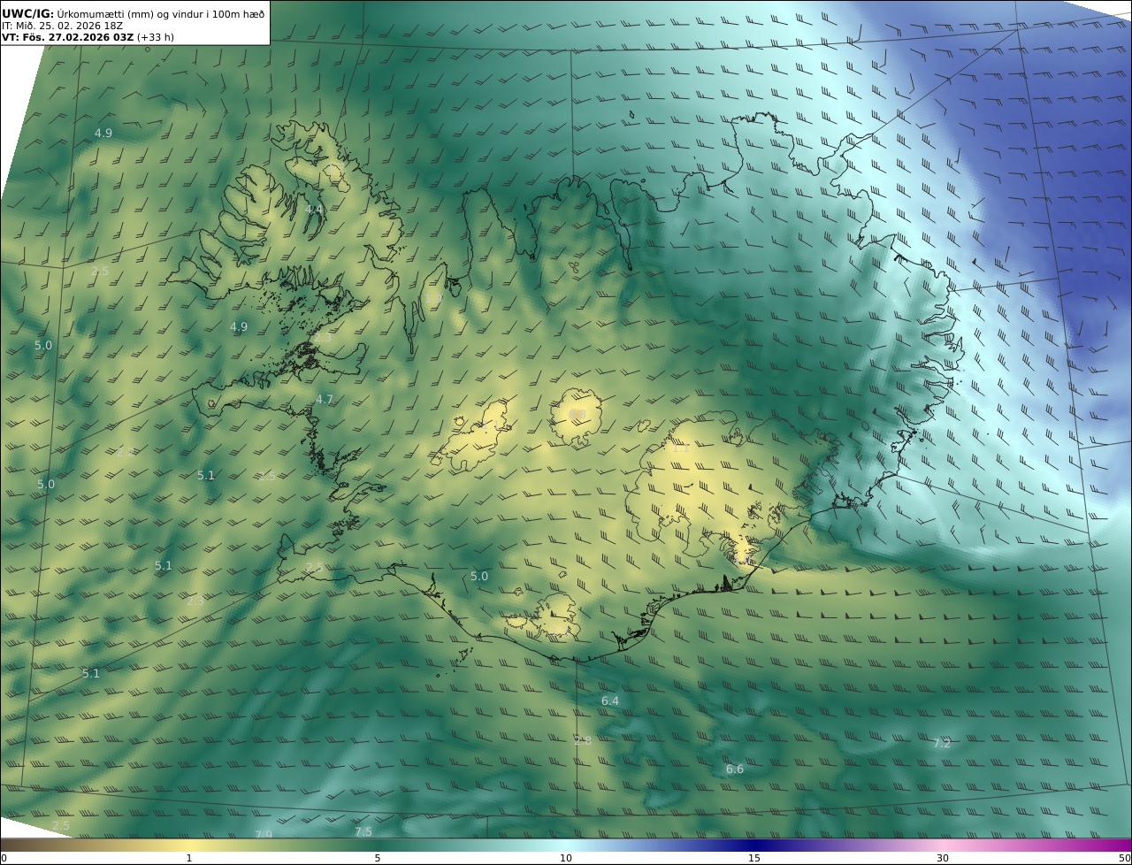The height and width of the screenshot is (865, 1132).
Task: Click the colorbar tick label '5'
Action: click(x=378, y=858)
